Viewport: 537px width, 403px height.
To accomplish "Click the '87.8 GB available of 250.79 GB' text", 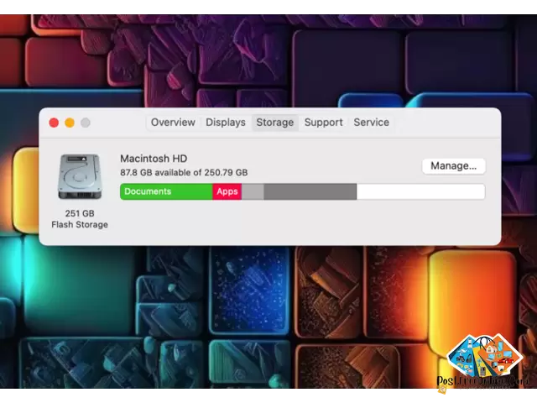I will pyautogui.click(x=184, y=172).
